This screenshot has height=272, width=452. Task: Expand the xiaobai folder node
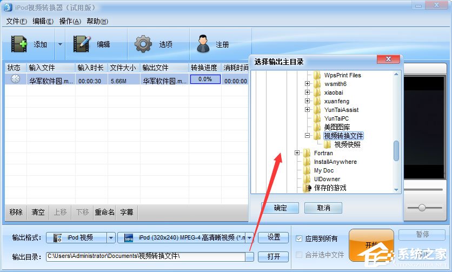coord(307,92)
